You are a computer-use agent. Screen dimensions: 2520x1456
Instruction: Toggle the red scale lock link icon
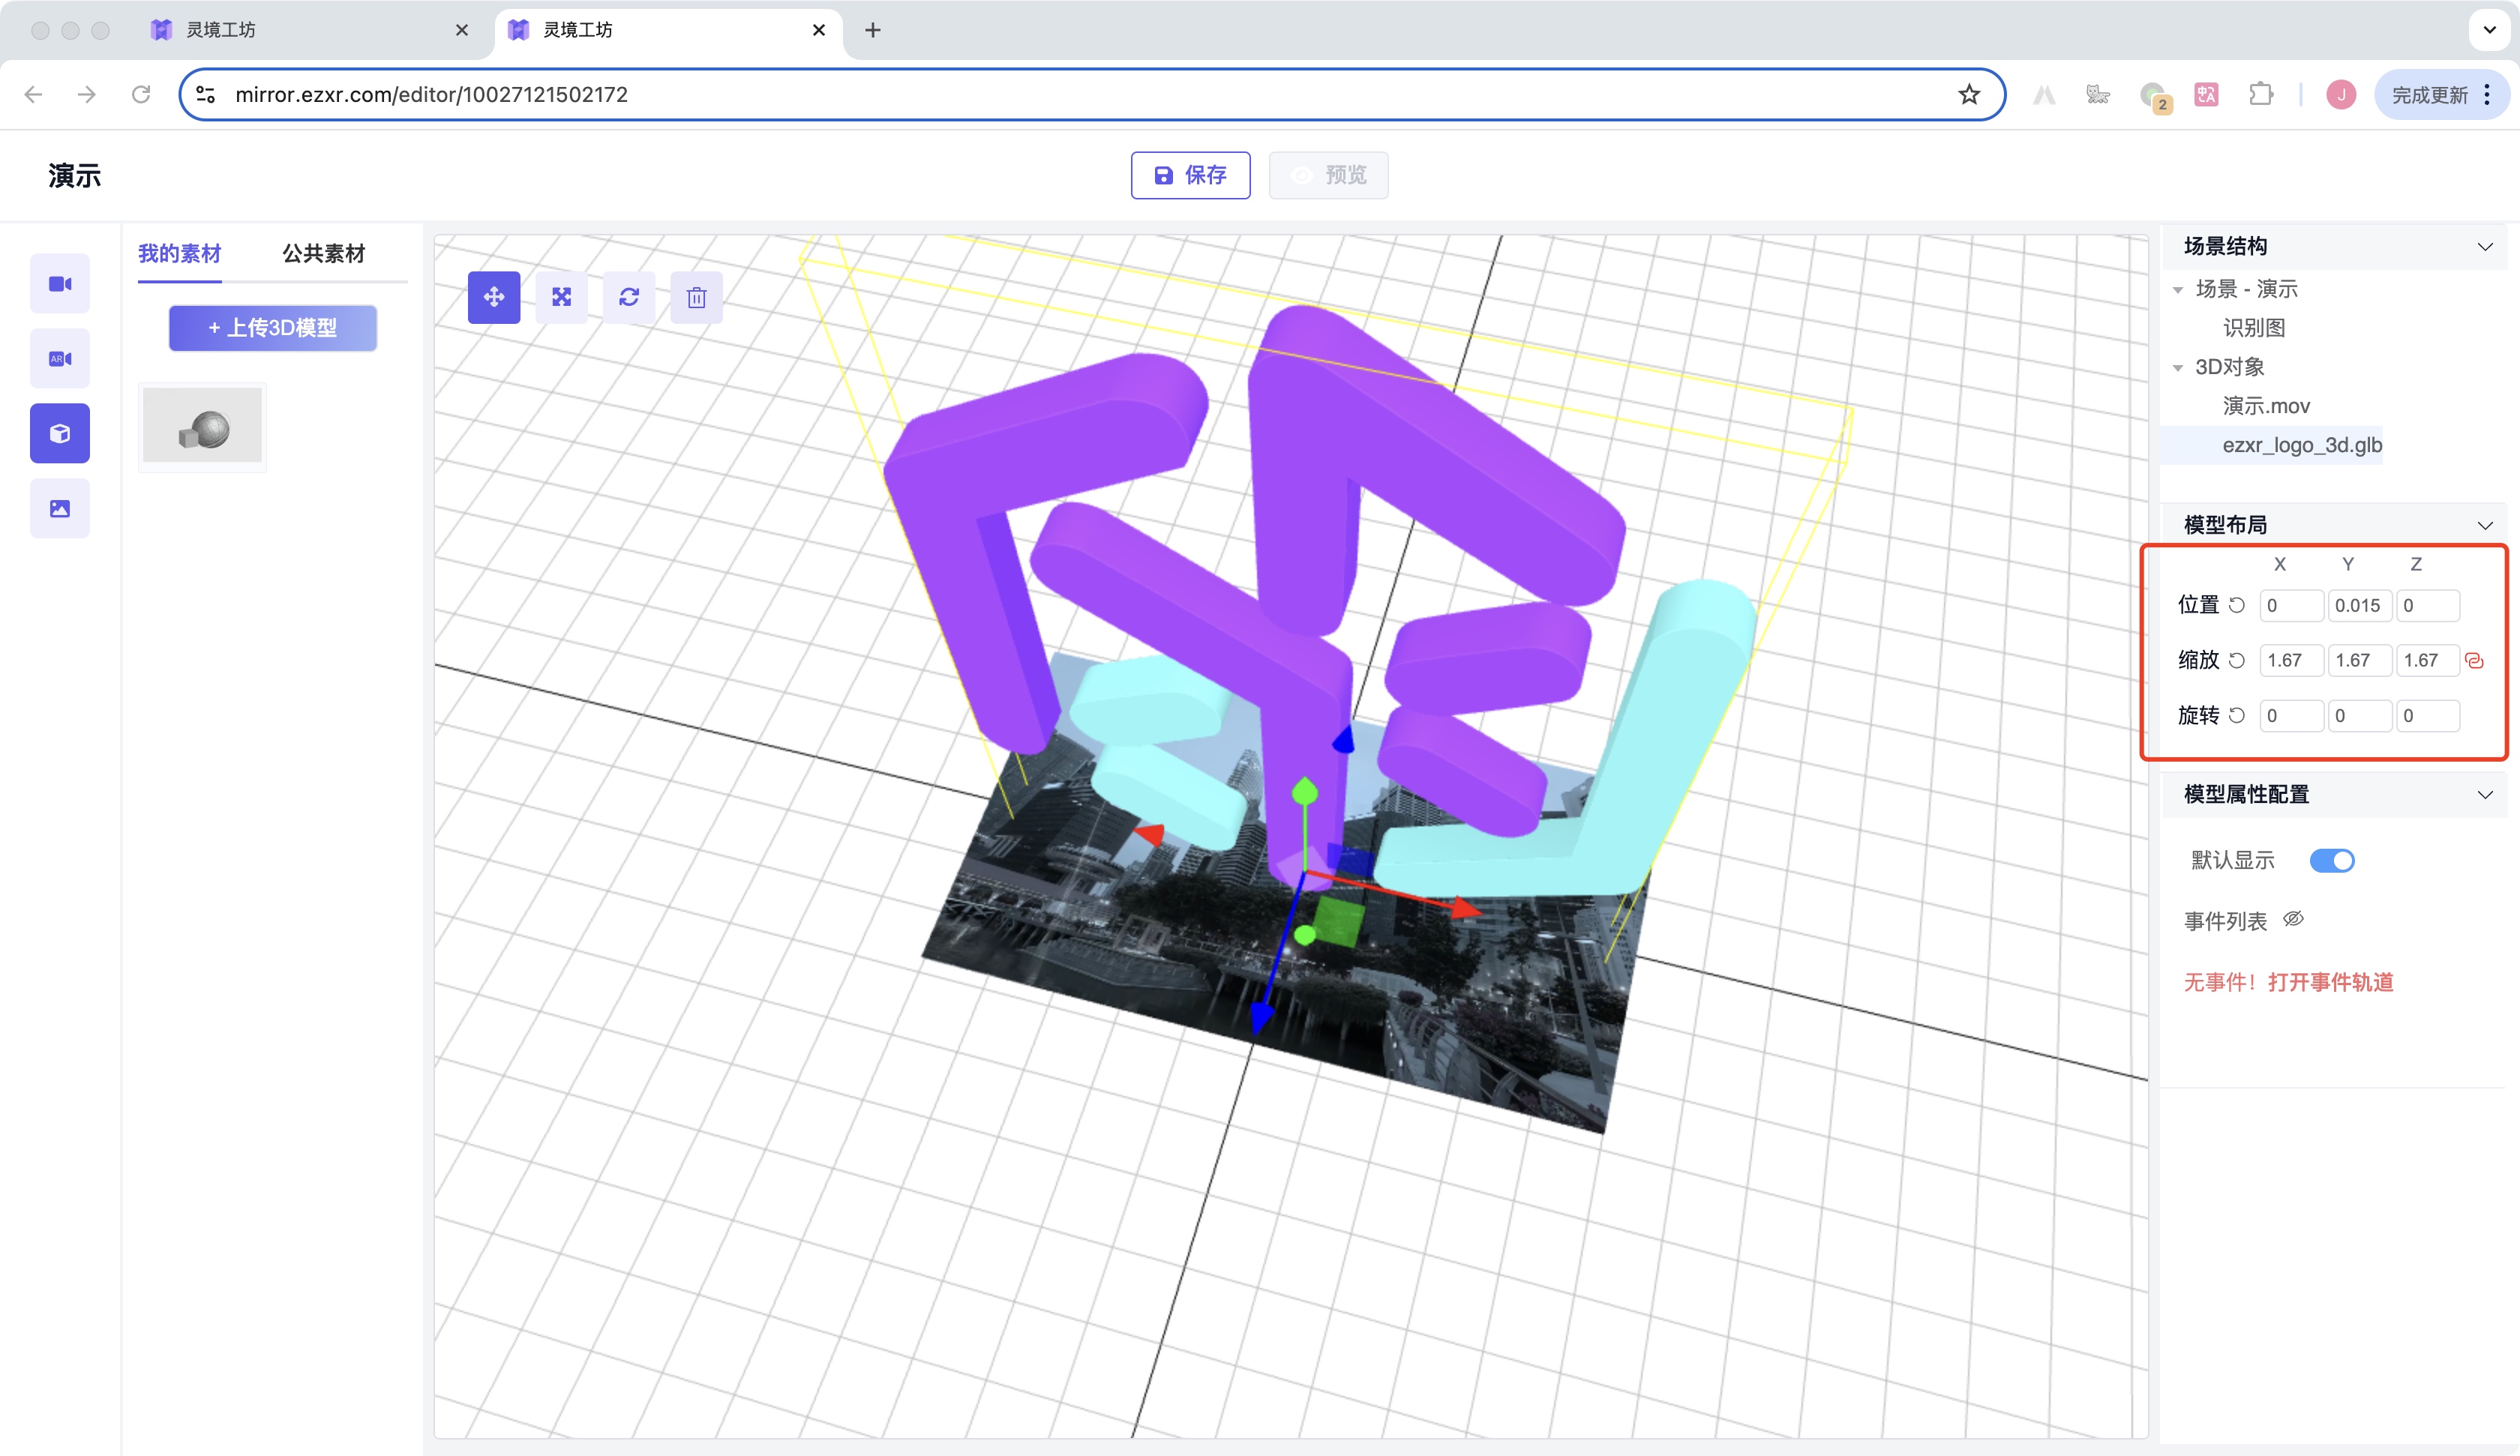point(2475,660)
